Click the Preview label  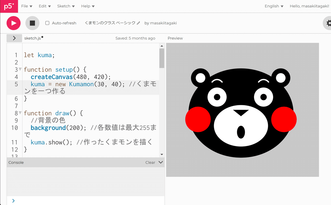click(175, 38)
